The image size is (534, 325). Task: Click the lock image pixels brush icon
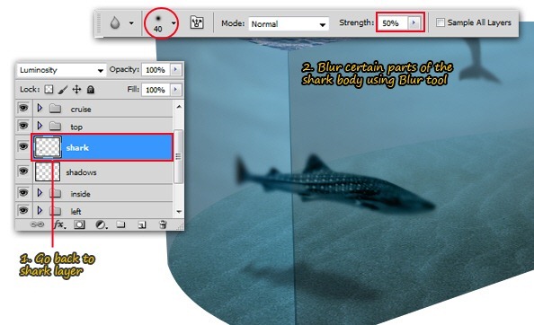tap(63, 90)
